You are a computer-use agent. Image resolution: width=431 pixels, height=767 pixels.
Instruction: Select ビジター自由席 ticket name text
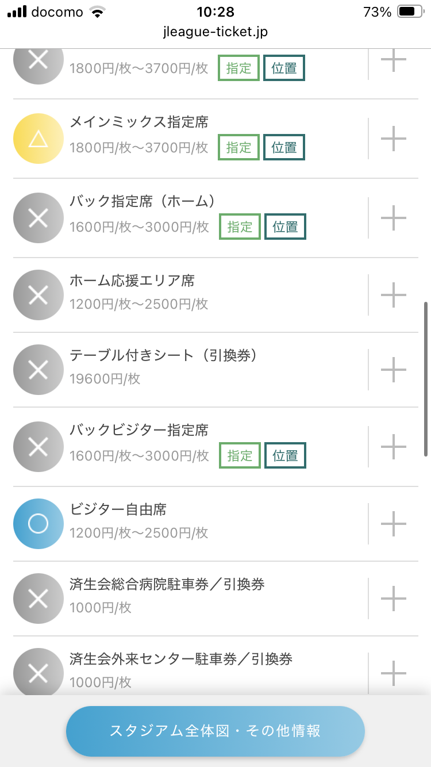(x=118, y=509)
